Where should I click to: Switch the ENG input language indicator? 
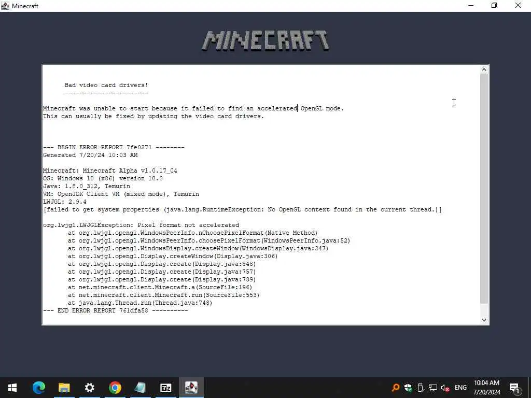tap(460, 388)
